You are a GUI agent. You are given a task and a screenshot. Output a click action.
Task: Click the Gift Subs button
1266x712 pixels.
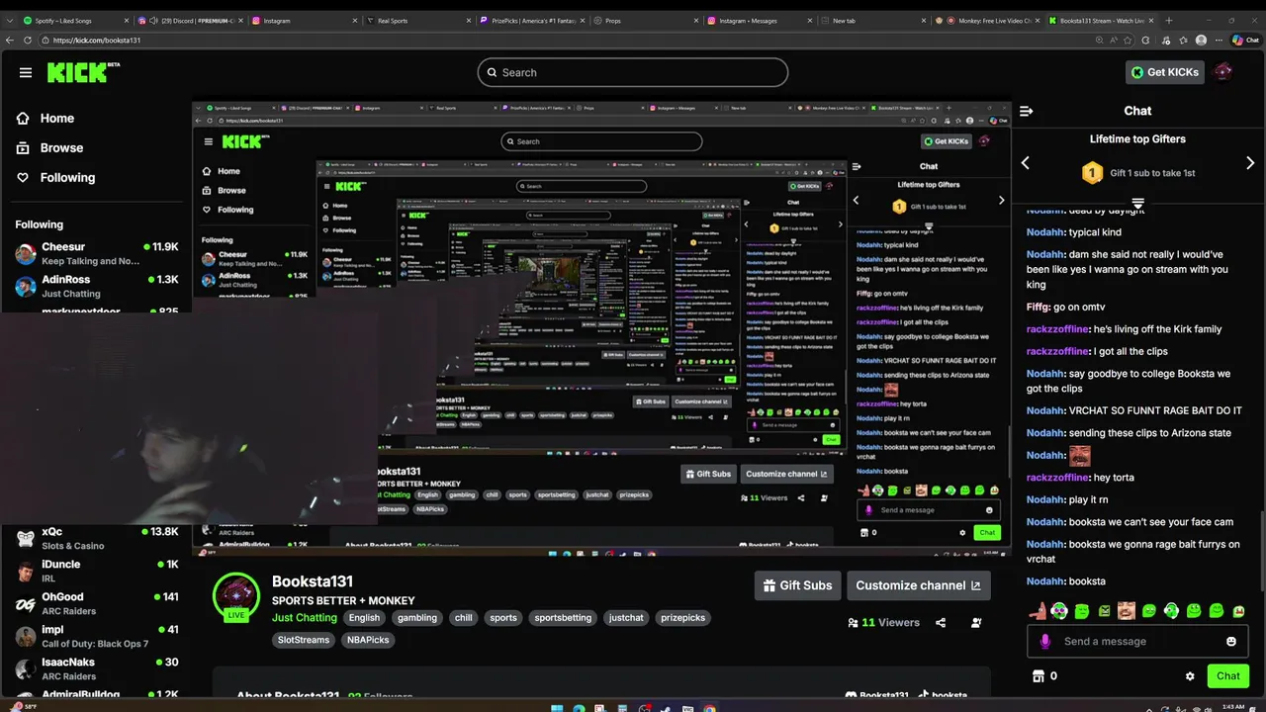click(797, 585)
